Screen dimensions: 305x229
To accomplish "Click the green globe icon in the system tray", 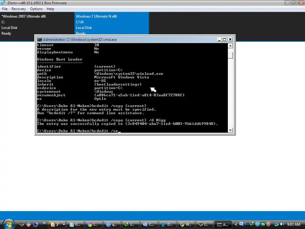I will tap(252, 224).
